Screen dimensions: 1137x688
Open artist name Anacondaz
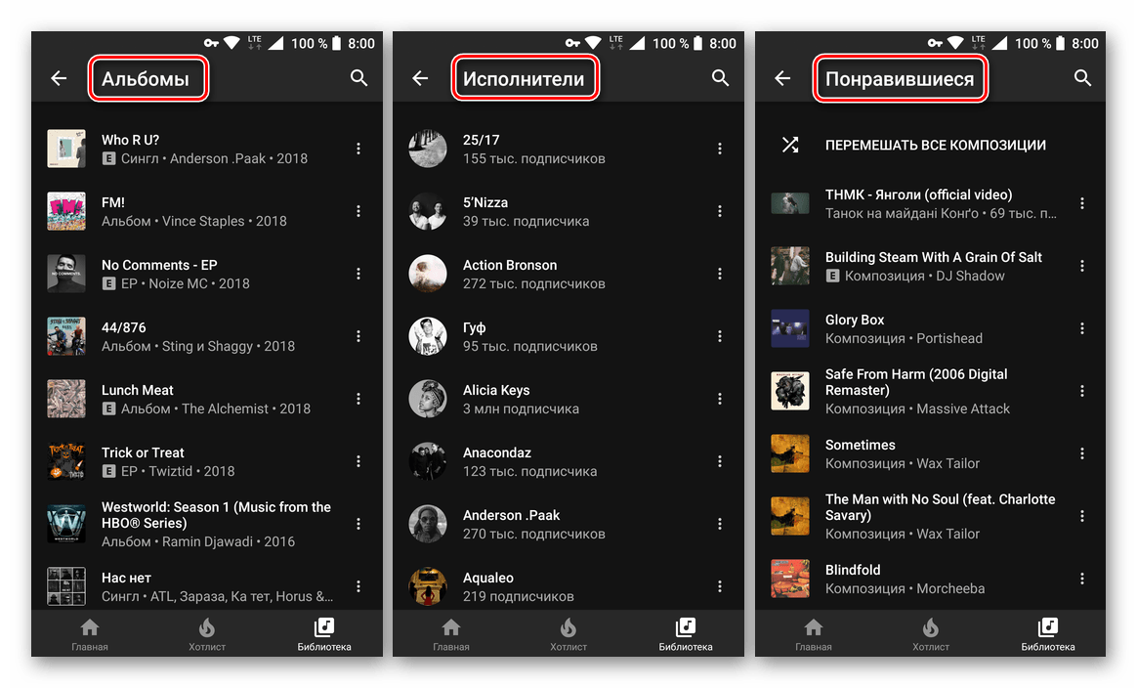pyautogui.click(x=497, y=452)
